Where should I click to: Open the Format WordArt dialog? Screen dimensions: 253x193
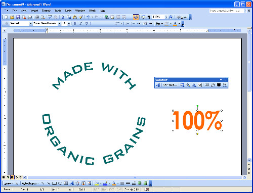pyautogui.click(x=188, y=85)
